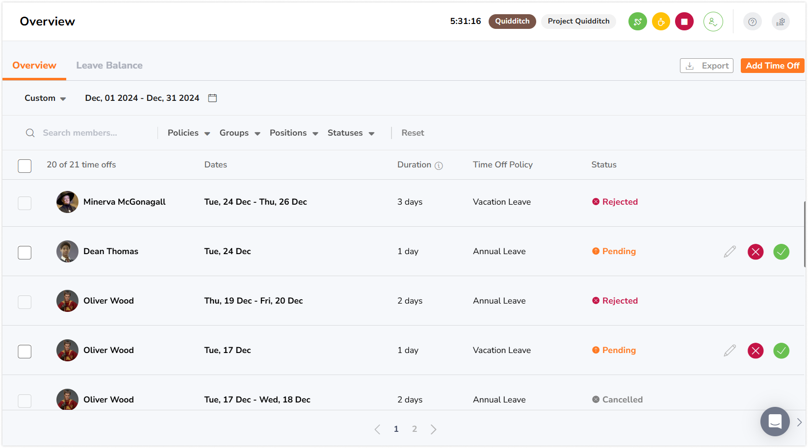Select all time offs checkbox
Image resolution: width=808 pixels, height=448 pixels.
pyautogui.click(x=25, y=166)
